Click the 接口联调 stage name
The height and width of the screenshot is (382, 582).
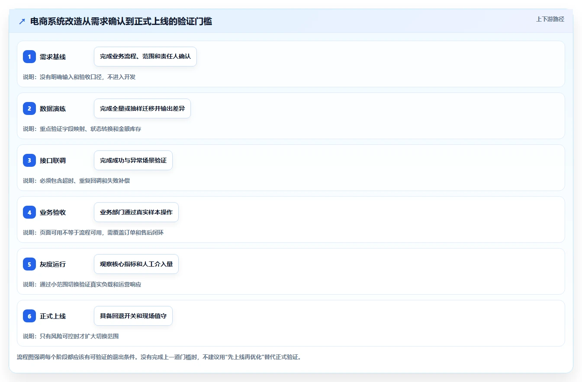click(53, 160)
